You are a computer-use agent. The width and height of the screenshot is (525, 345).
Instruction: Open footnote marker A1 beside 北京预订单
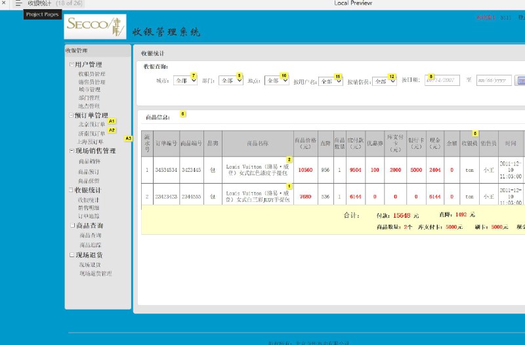(112, 121)
